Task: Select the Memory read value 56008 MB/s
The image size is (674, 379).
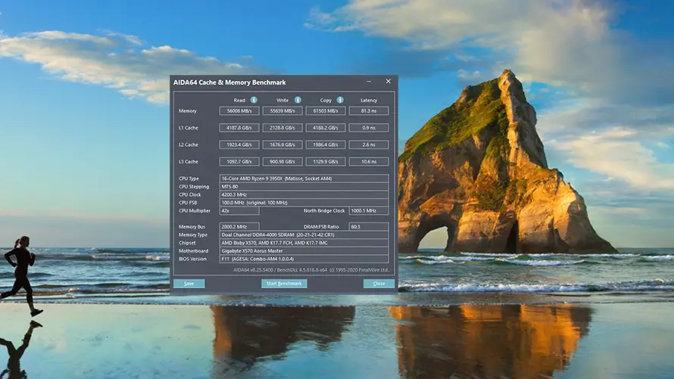Action: (x=239, y=110)
